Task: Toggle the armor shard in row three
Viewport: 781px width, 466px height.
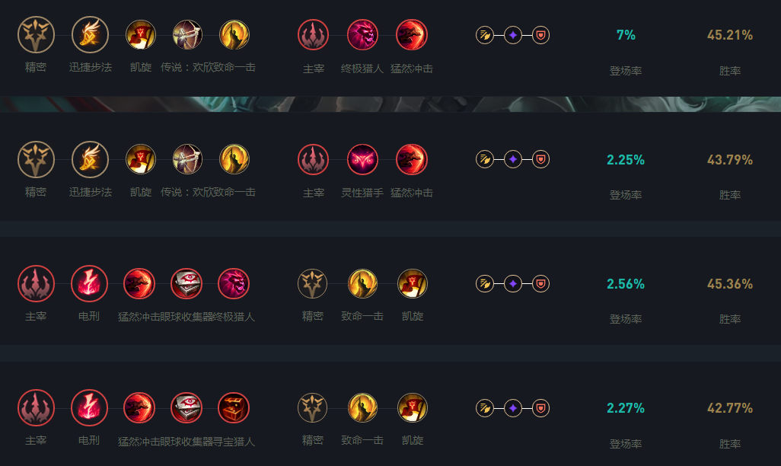Action: (x=542, y=282)
